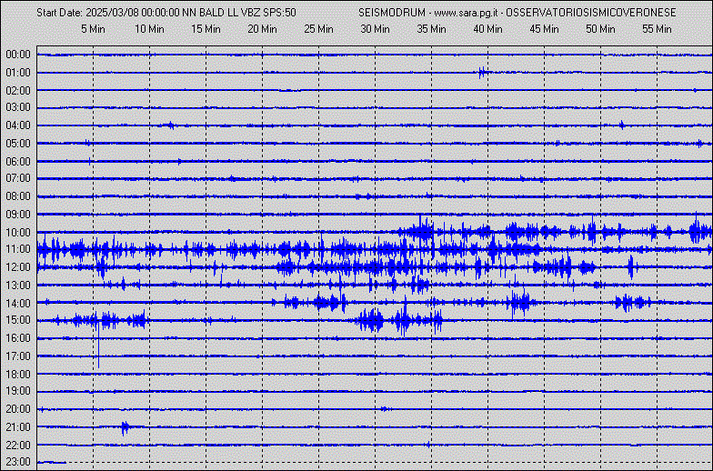
Task: Click the NN BALD LL VBZ station code
Action: 221,13
